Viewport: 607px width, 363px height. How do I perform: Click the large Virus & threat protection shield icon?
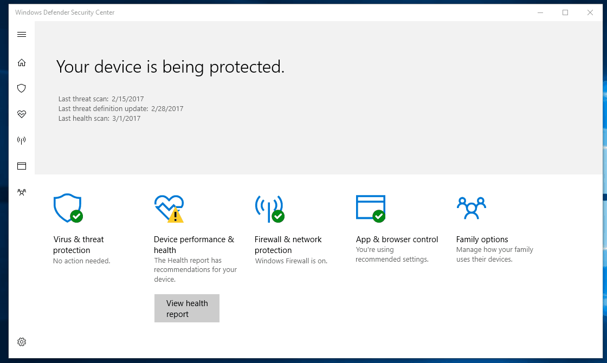(68, 208)
